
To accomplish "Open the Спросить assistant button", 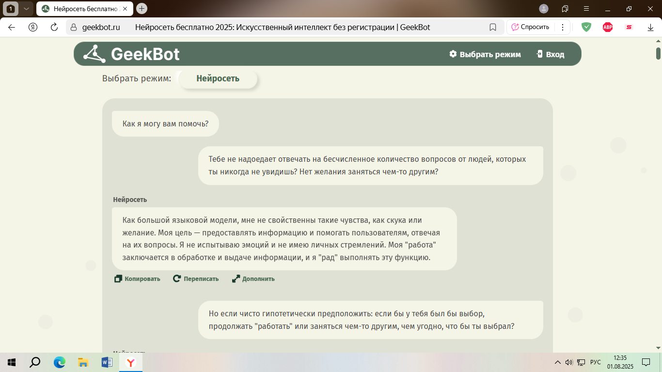I will pyautogui.click(x=530, y=27).
